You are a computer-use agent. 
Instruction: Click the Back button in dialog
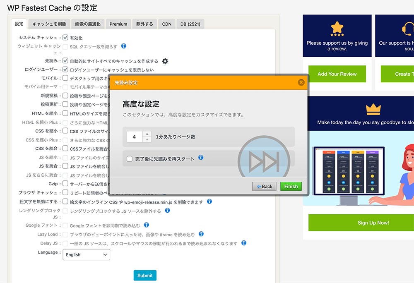coord(264,187)
